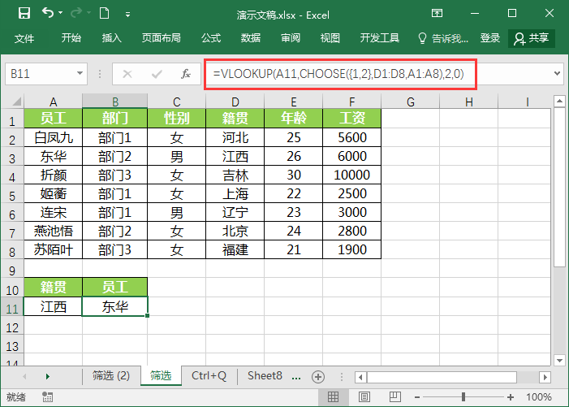
Task: Click the Undo arrow icon
Action: click(x=48, y=13)
